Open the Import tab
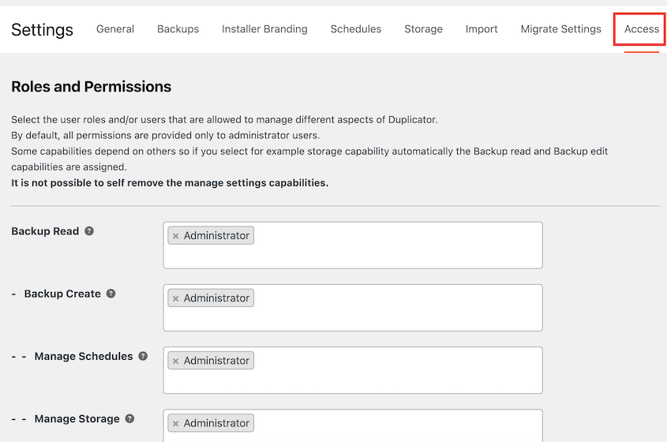The height and width of the screenshot is (442, 667). (482, 29)
